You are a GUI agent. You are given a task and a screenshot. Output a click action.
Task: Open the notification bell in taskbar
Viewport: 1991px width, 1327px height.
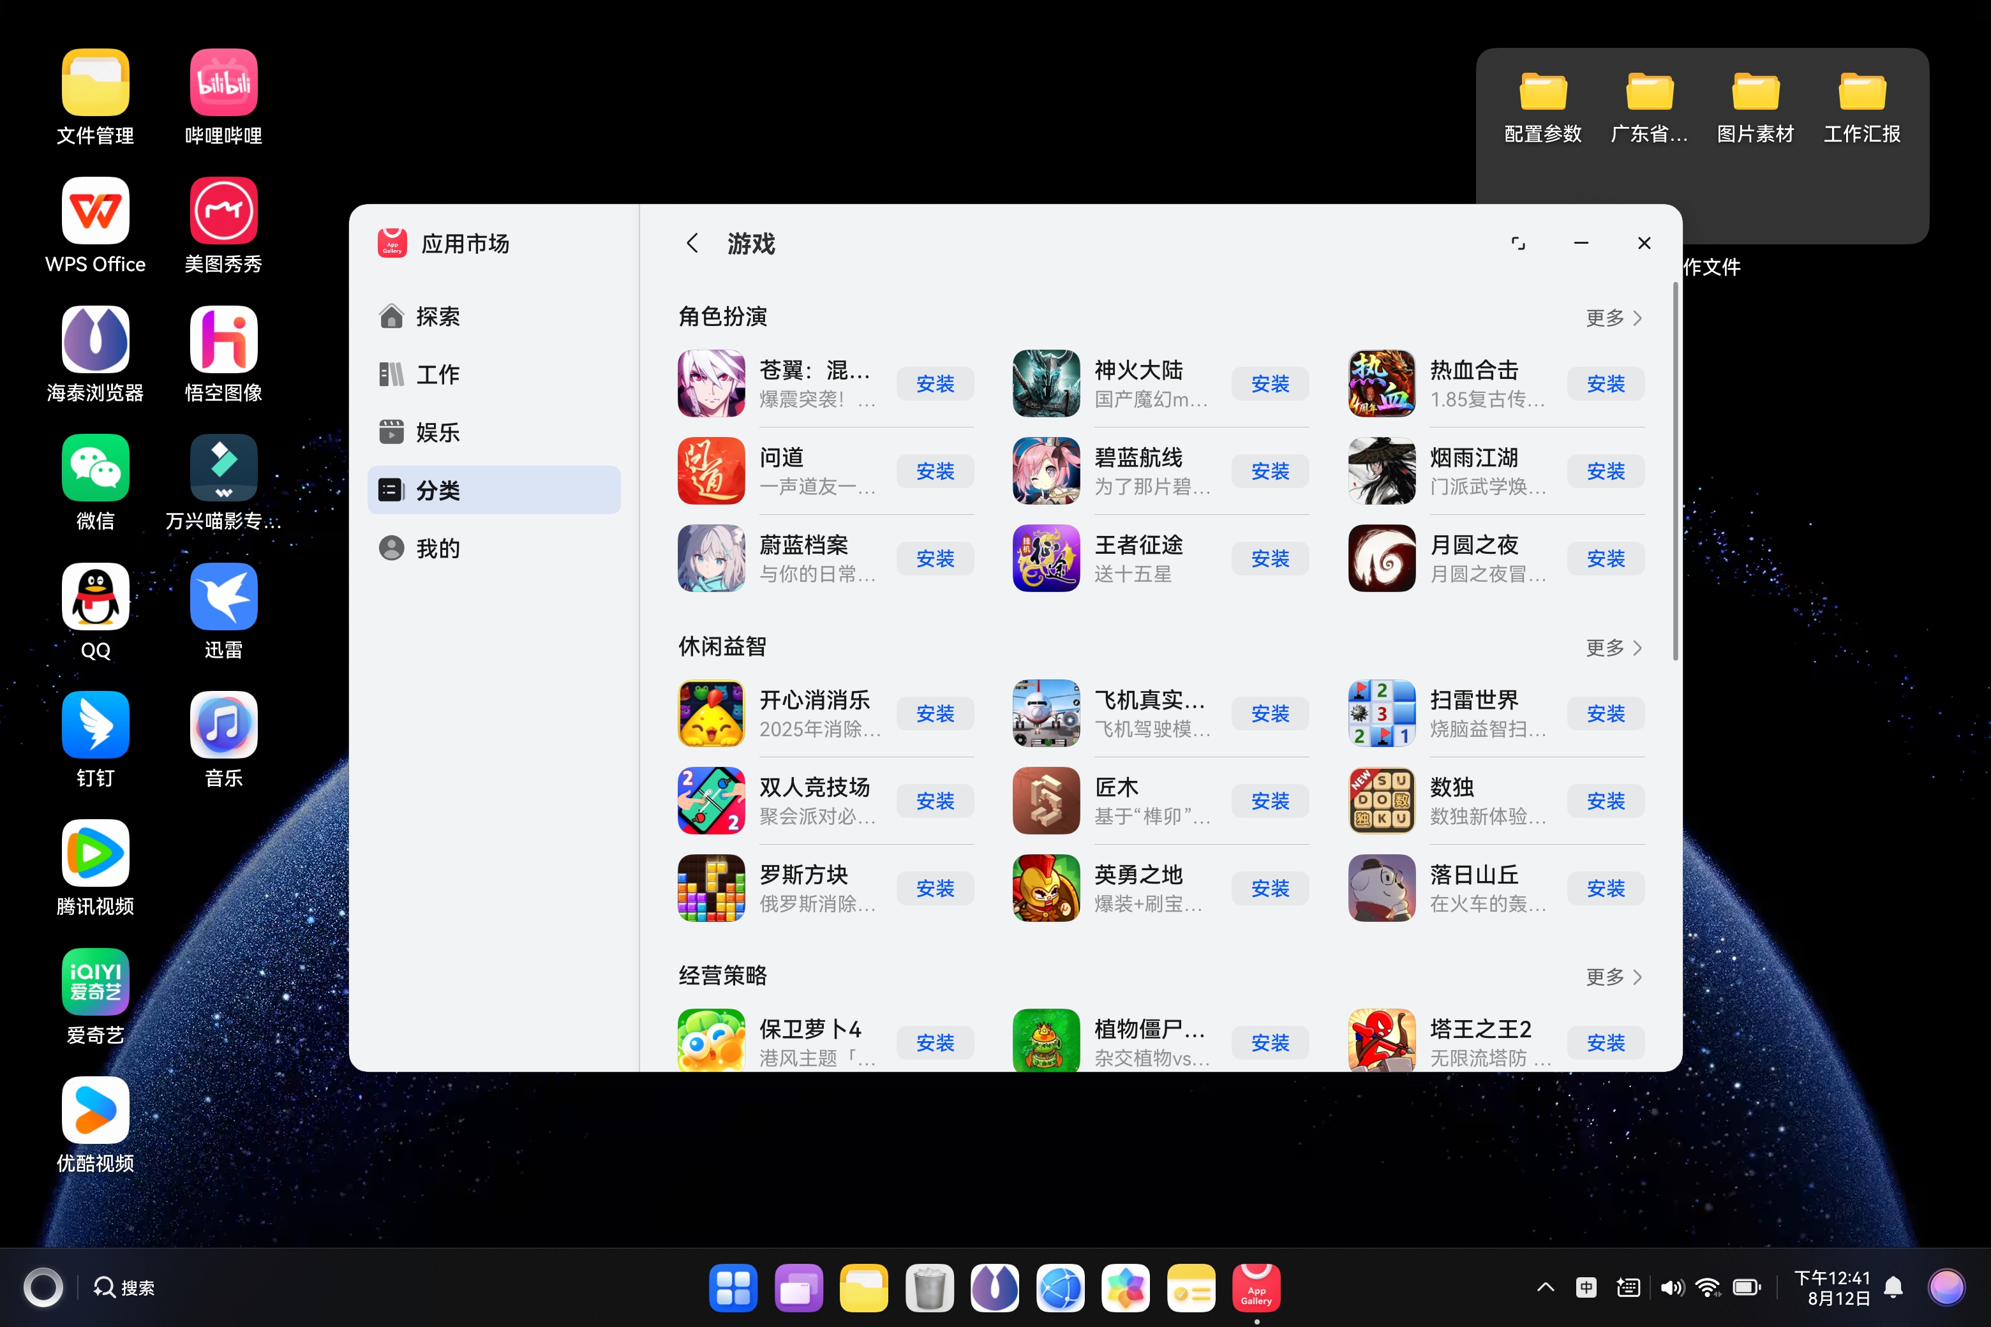click(x=1893, y=1287)
